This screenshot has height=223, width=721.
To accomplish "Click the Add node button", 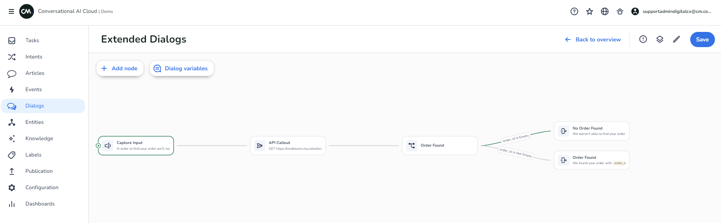I will [x=120, y=68].
